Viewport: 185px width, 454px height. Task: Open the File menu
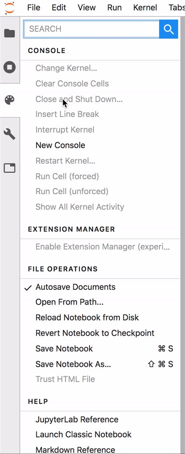pos(34,7)
